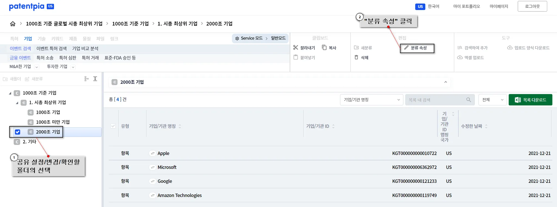The image size is (557, 207).
Task: Click the Excel upload (엑셀 업로드) cloud icon
Action: pyautogui.click(x=460, y=57)
